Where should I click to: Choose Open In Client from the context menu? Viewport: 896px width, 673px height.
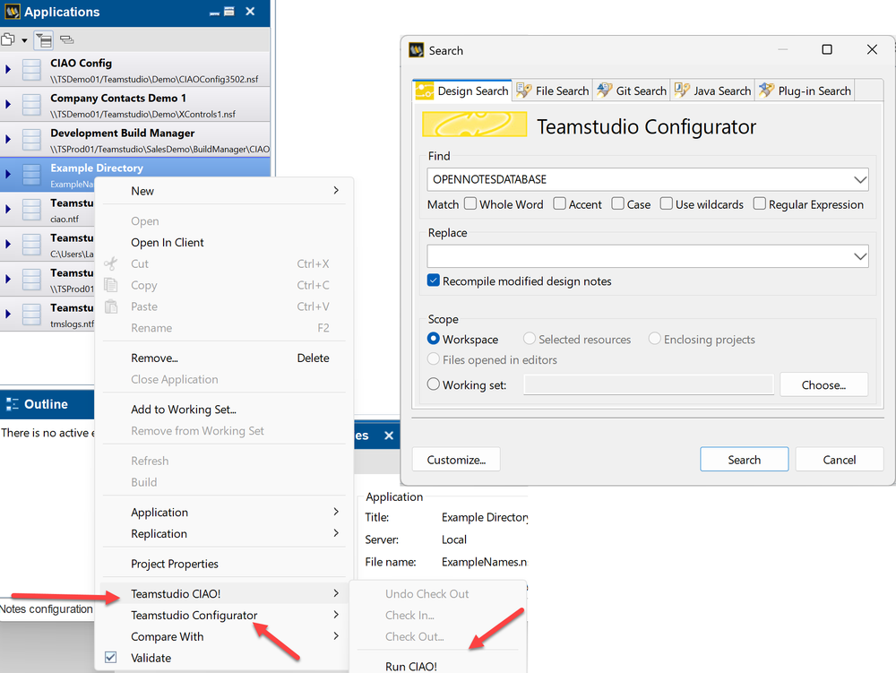(167, 242)
